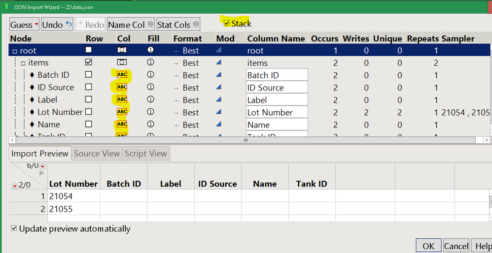The height and width of the screenshot is (253, 492).
Task: Open the Stat Cols dropdown
Action: point(178,25)
